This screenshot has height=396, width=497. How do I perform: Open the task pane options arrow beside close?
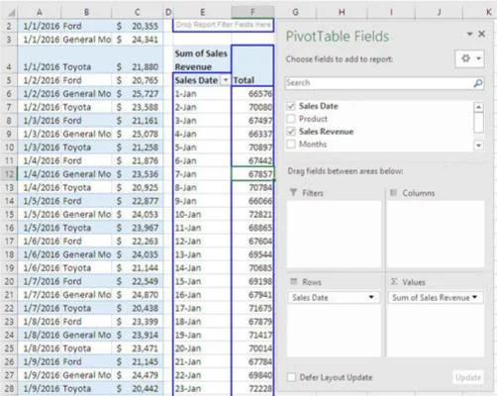point(469,34)
